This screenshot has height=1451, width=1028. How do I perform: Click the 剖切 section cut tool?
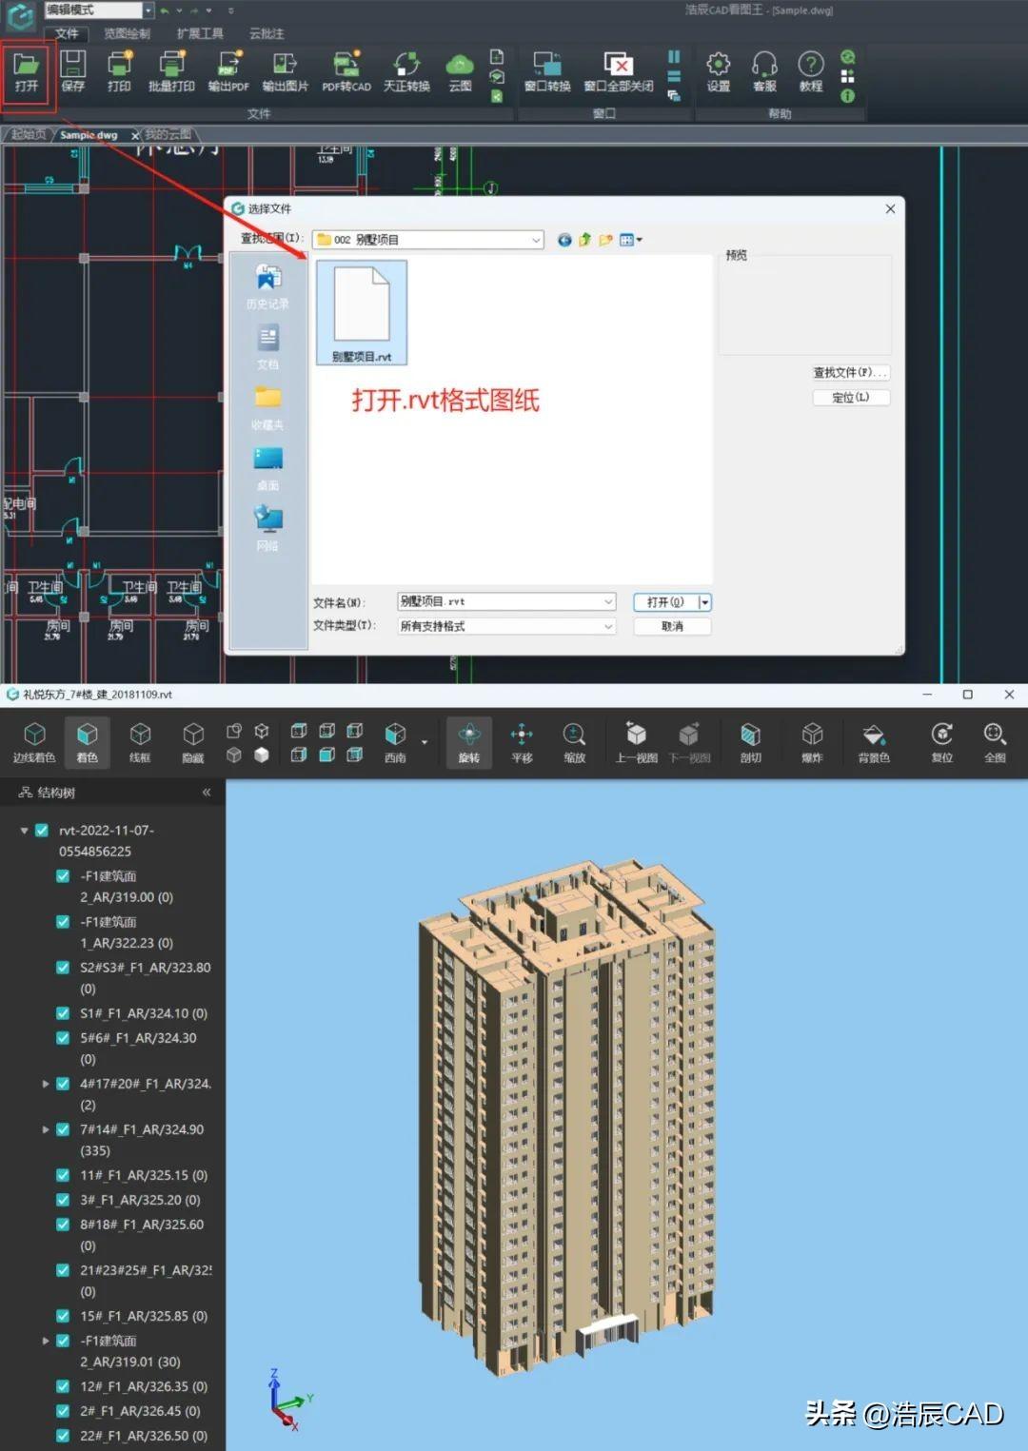click(751, 742)
